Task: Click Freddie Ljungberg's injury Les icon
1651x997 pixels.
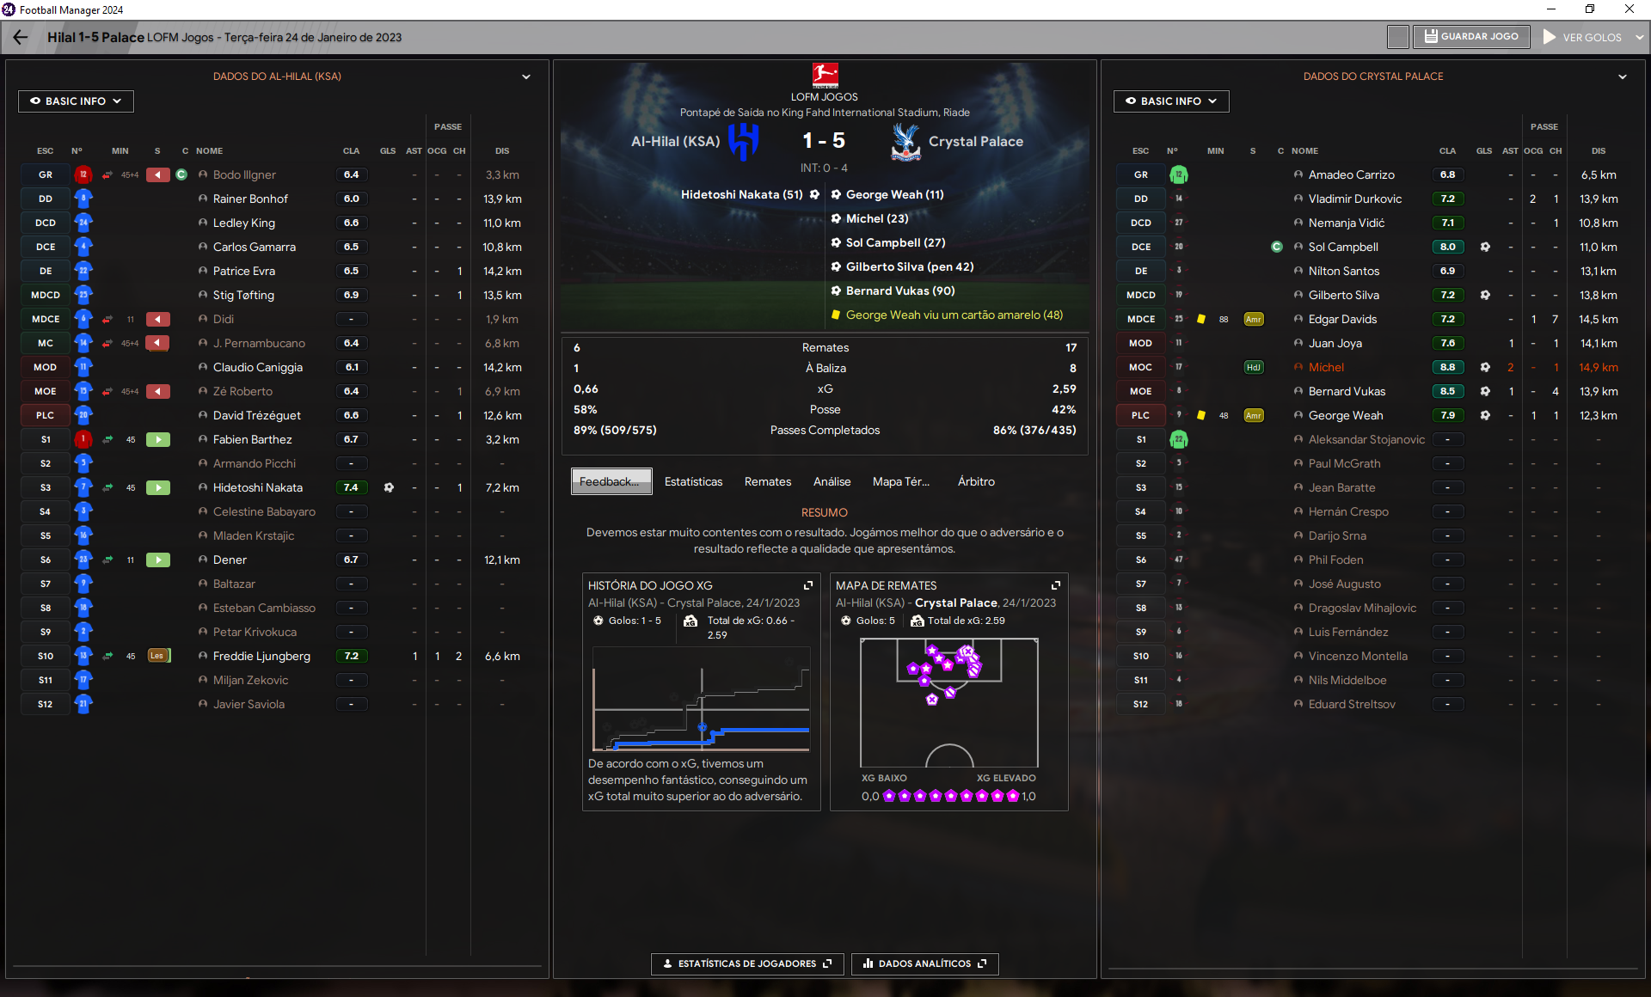Action: pos(158,656)
